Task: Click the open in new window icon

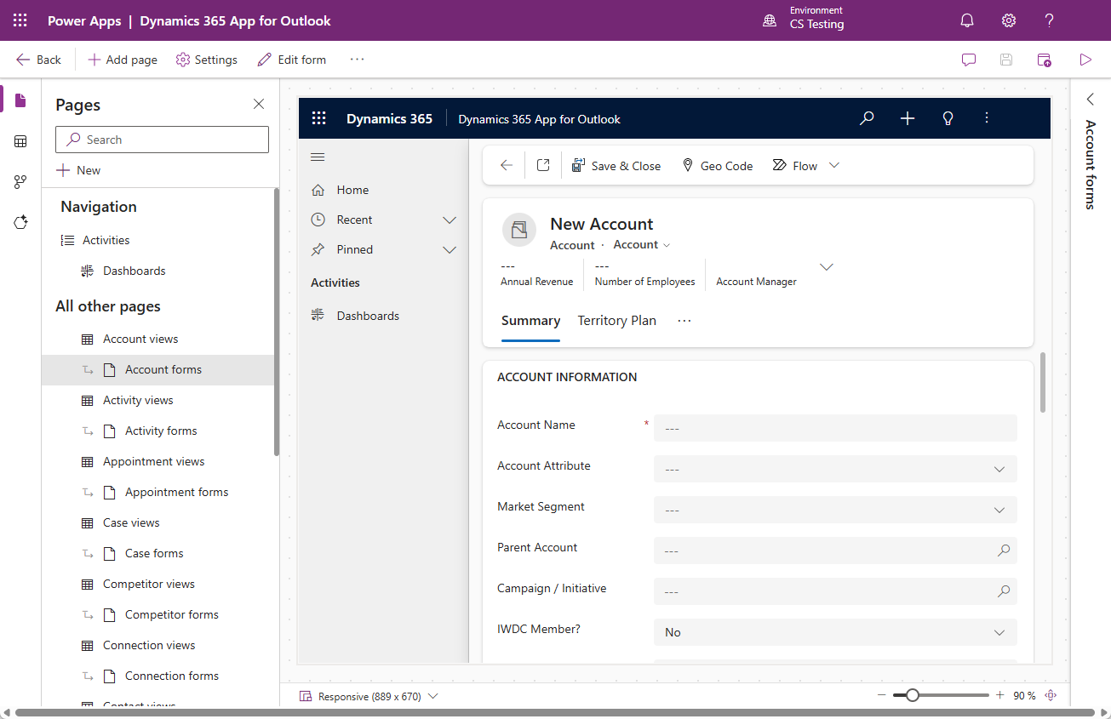Action: (543, 166)
